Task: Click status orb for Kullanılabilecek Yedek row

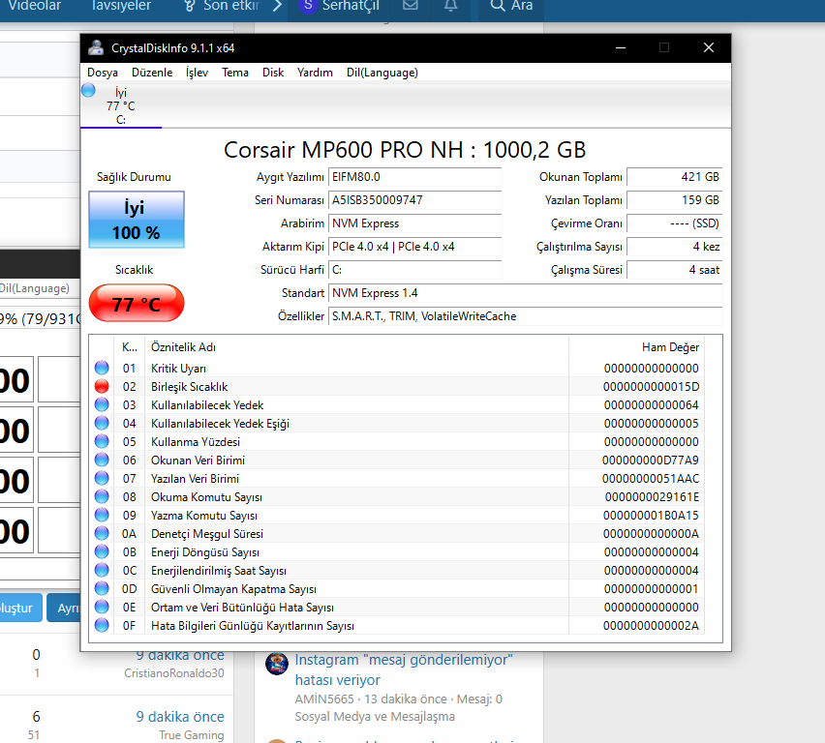Action: click(x=102, y=404)
